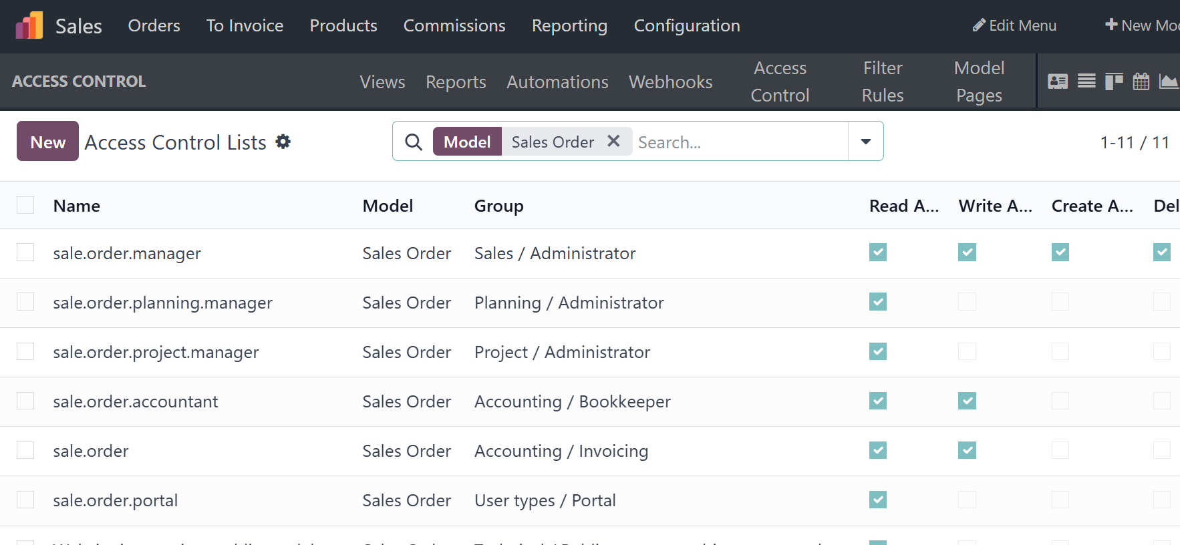Open the form view editor icon
Screen dimensions: 1180x545
(1058, 81)
